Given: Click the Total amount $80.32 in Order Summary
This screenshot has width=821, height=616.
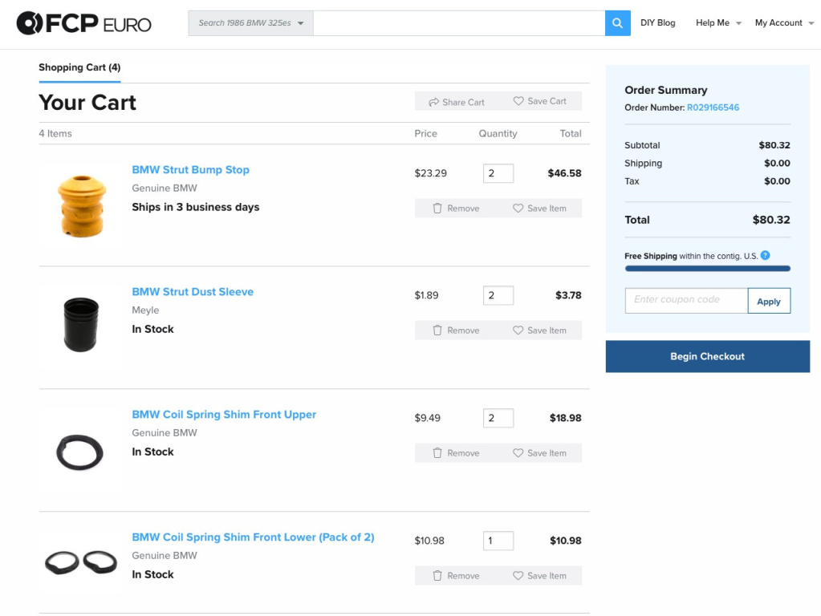Looking at the screenshot, I should (771, 220).
